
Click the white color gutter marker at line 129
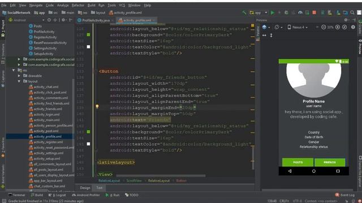tap(88, 47)
